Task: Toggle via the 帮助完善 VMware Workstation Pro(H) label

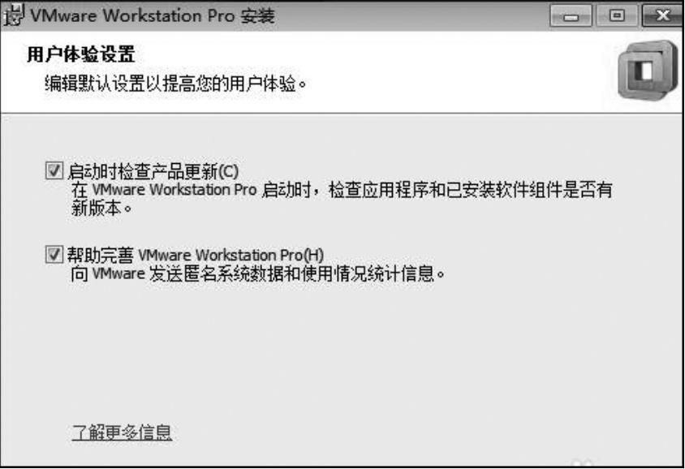Action: (x=196, y=255)
